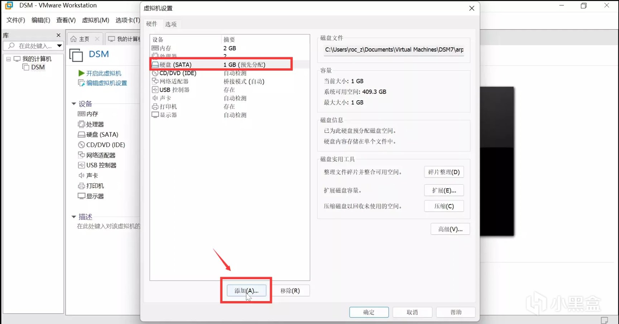
Task: Click the large DSM VM icon in tab header
Action: point(76,55)
